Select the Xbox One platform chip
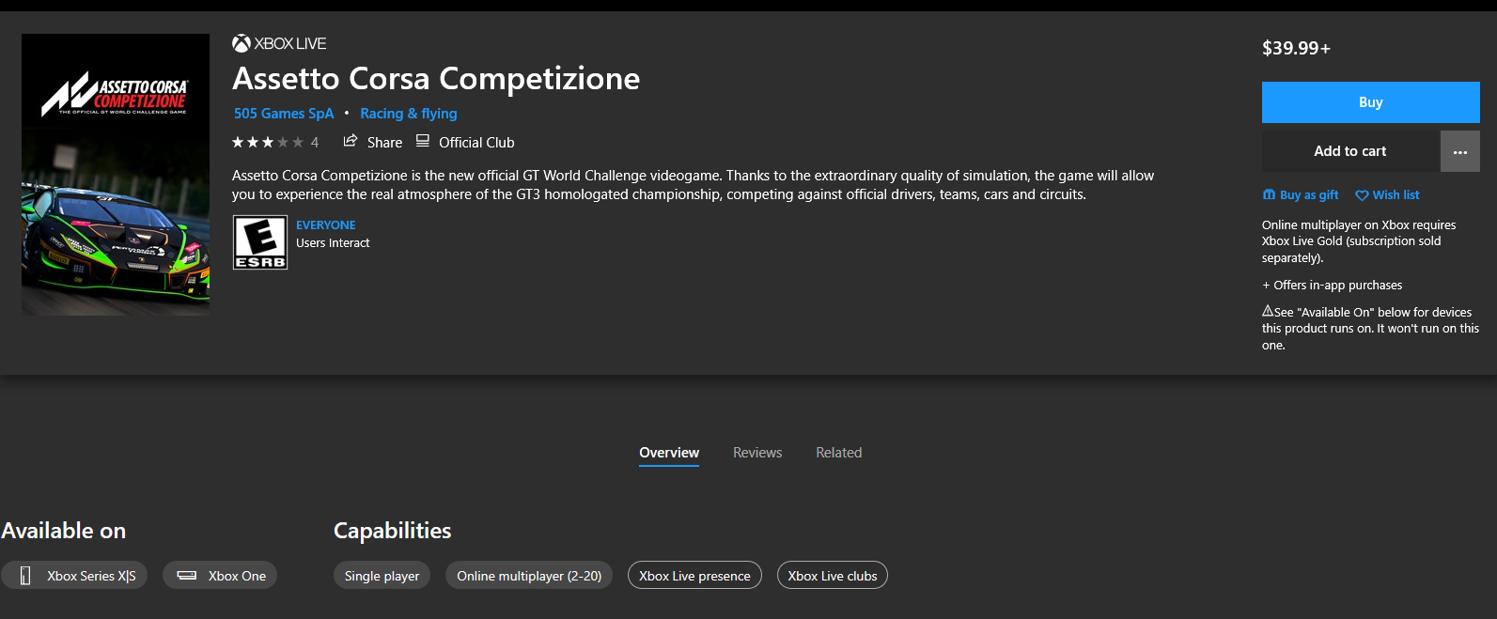1497x619 pixels. (220, 576)
